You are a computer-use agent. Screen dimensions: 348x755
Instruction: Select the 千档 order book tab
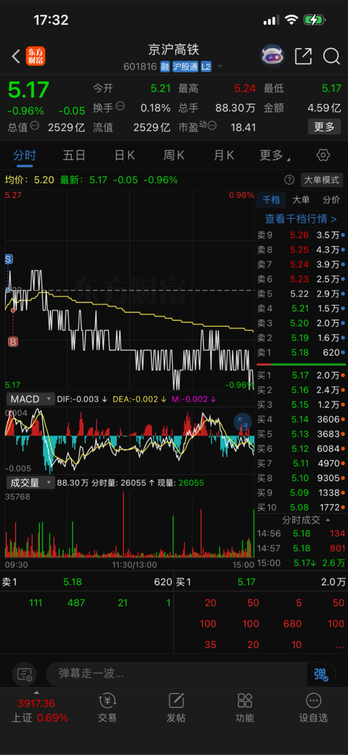point(271,200)
